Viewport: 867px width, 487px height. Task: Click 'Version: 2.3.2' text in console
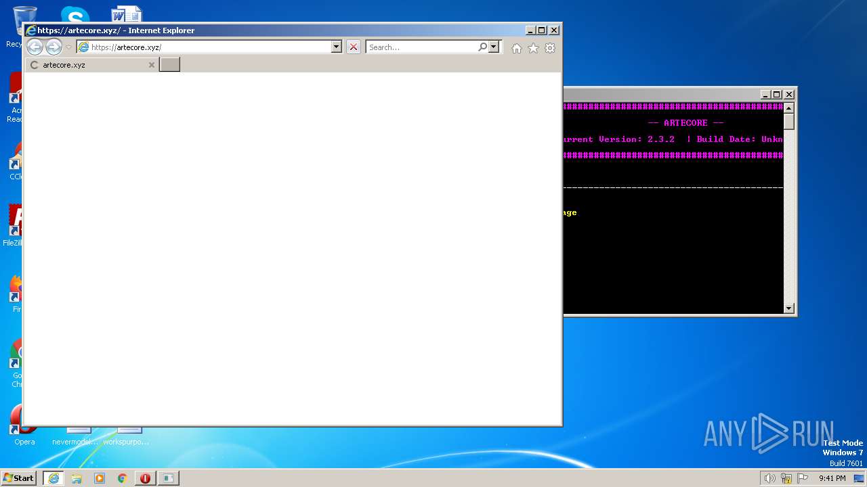click(x=637, y=139)
